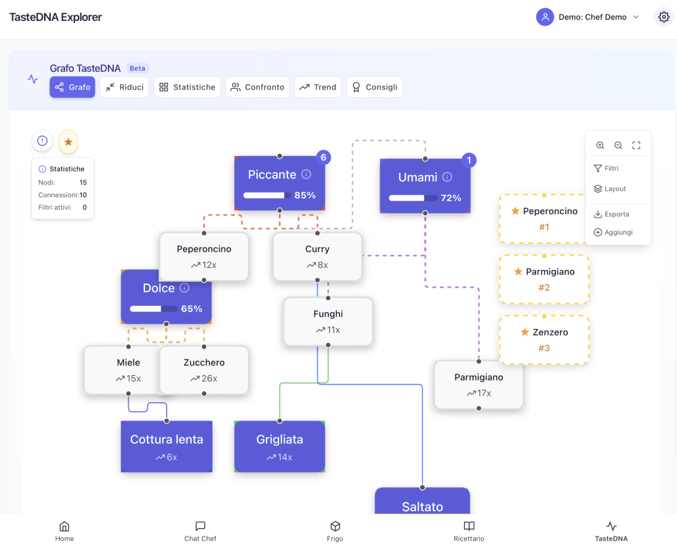This screenshot has height=550, width=677.
Task: Toggle the star favorites button
Action: (68, 141)
